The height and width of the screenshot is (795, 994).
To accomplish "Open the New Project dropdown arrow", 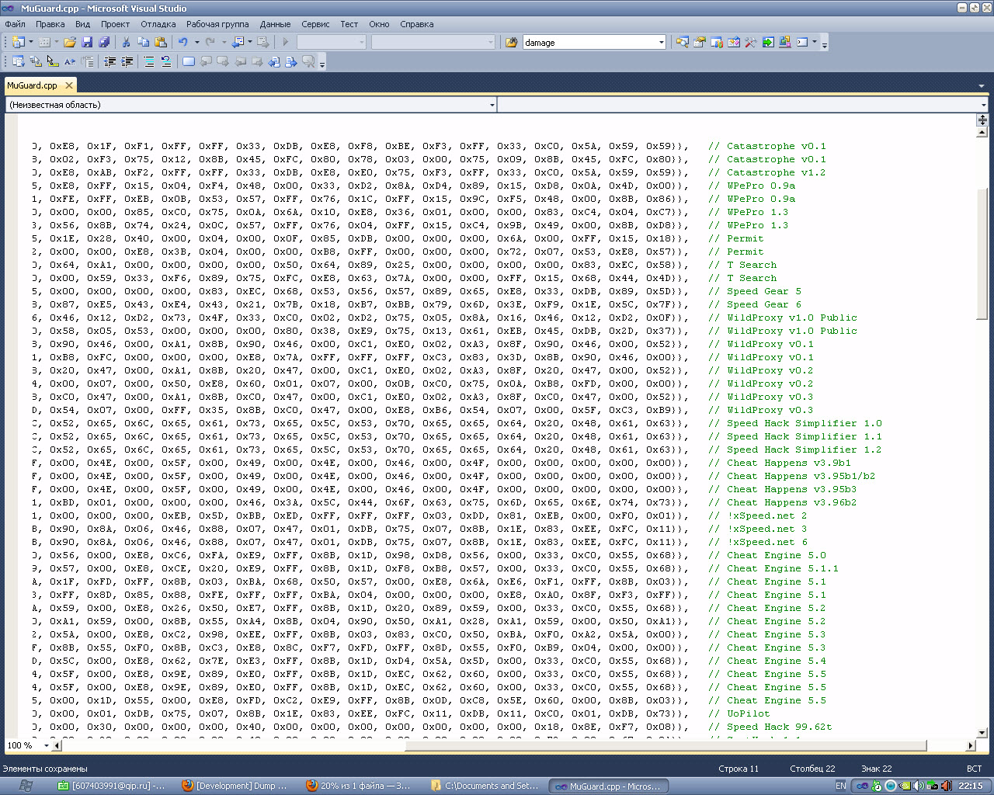I will click(x=31, y=42).
